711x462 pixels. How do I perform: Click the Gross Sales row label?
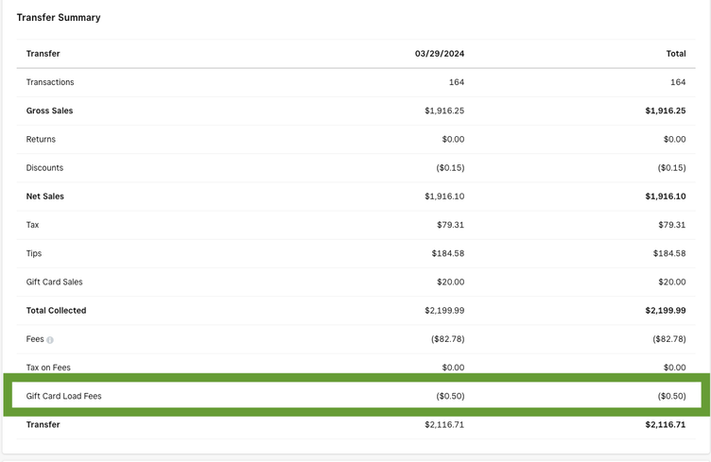[x=49, y=111]
